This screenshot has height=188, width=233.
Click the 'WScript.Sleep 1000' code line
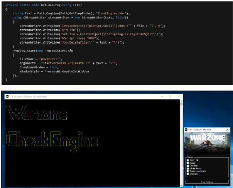tap(59, 38)
